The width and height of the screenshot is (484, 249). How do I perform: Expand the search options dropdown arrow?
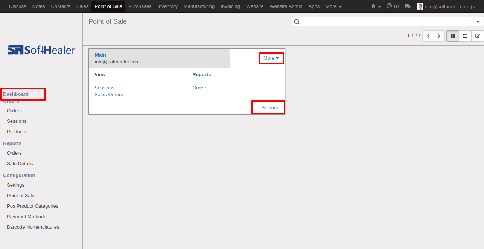478,22
